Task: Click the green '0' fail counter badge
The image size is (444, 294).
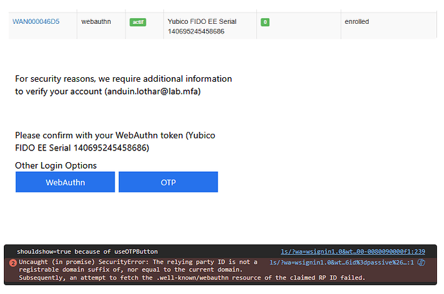Action: pos(265,22)
